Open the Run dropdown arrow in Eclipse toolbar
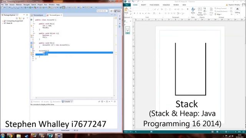The image size is (246, 138). tap(32, 7)
